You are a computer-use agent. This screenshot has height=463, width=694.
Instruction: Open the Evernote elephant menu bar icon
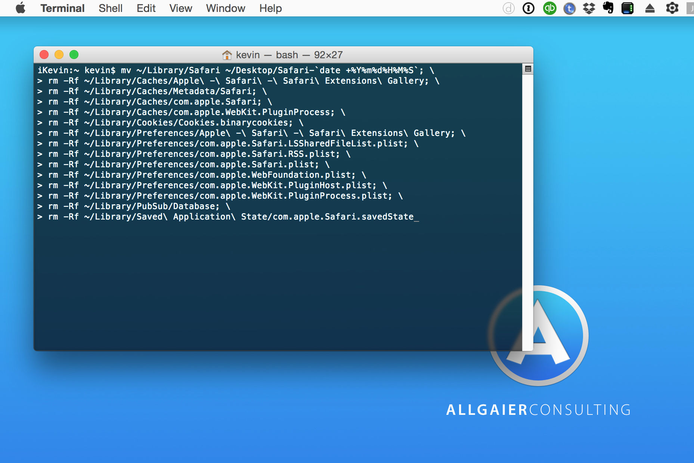[608, 8]
